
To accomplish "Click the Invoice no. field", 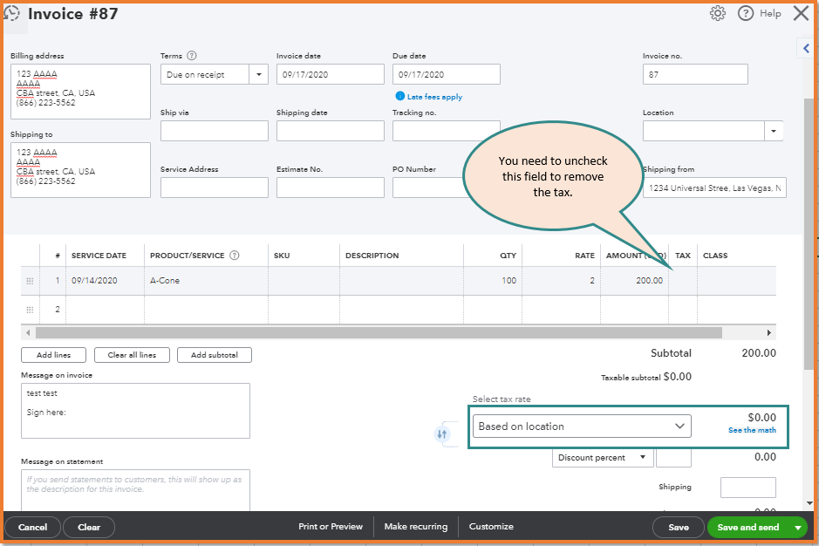I will [695, 74].
